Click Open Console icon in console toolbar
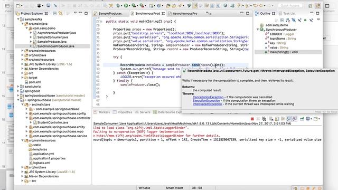This screenshot has width=338, height=190. (316, 119)
